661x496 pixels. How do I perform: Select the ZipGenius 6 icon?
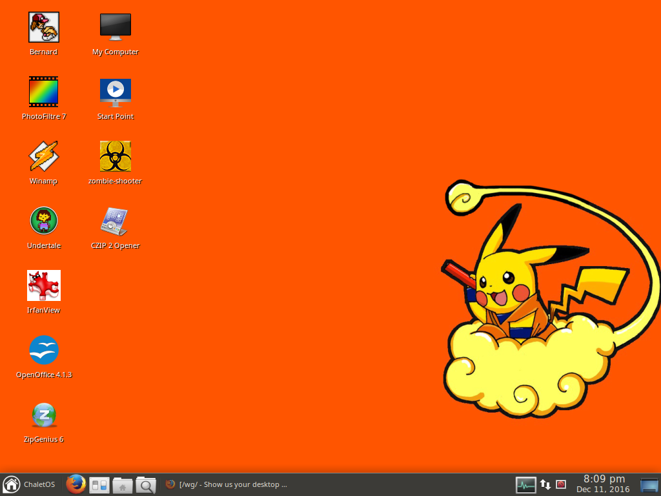(44, 415)
